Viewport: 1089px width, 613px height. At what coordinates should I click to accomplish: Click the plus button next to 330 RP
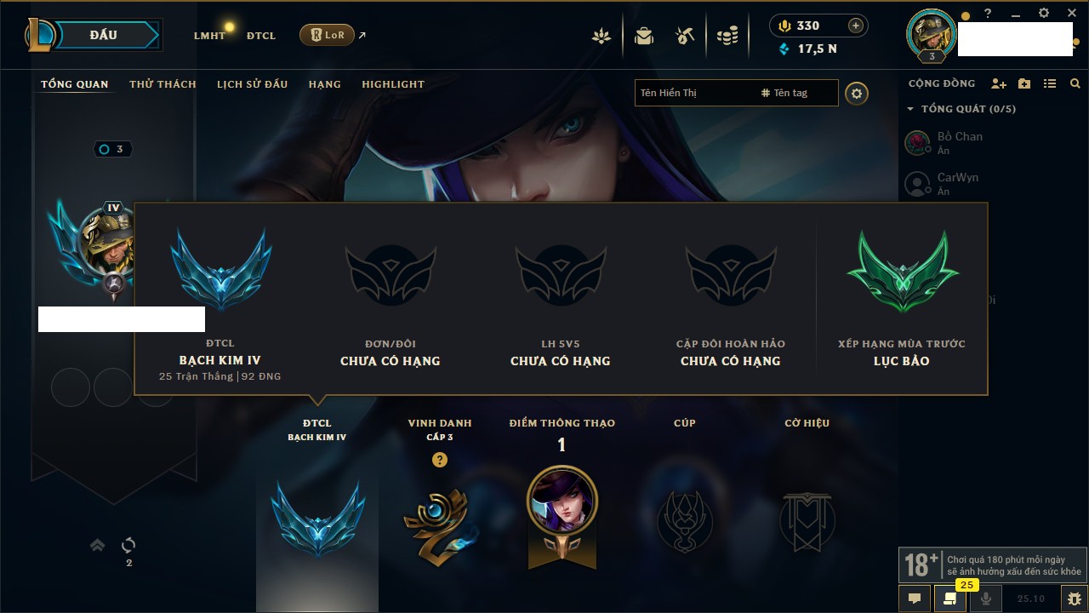(x=856, y=26)
